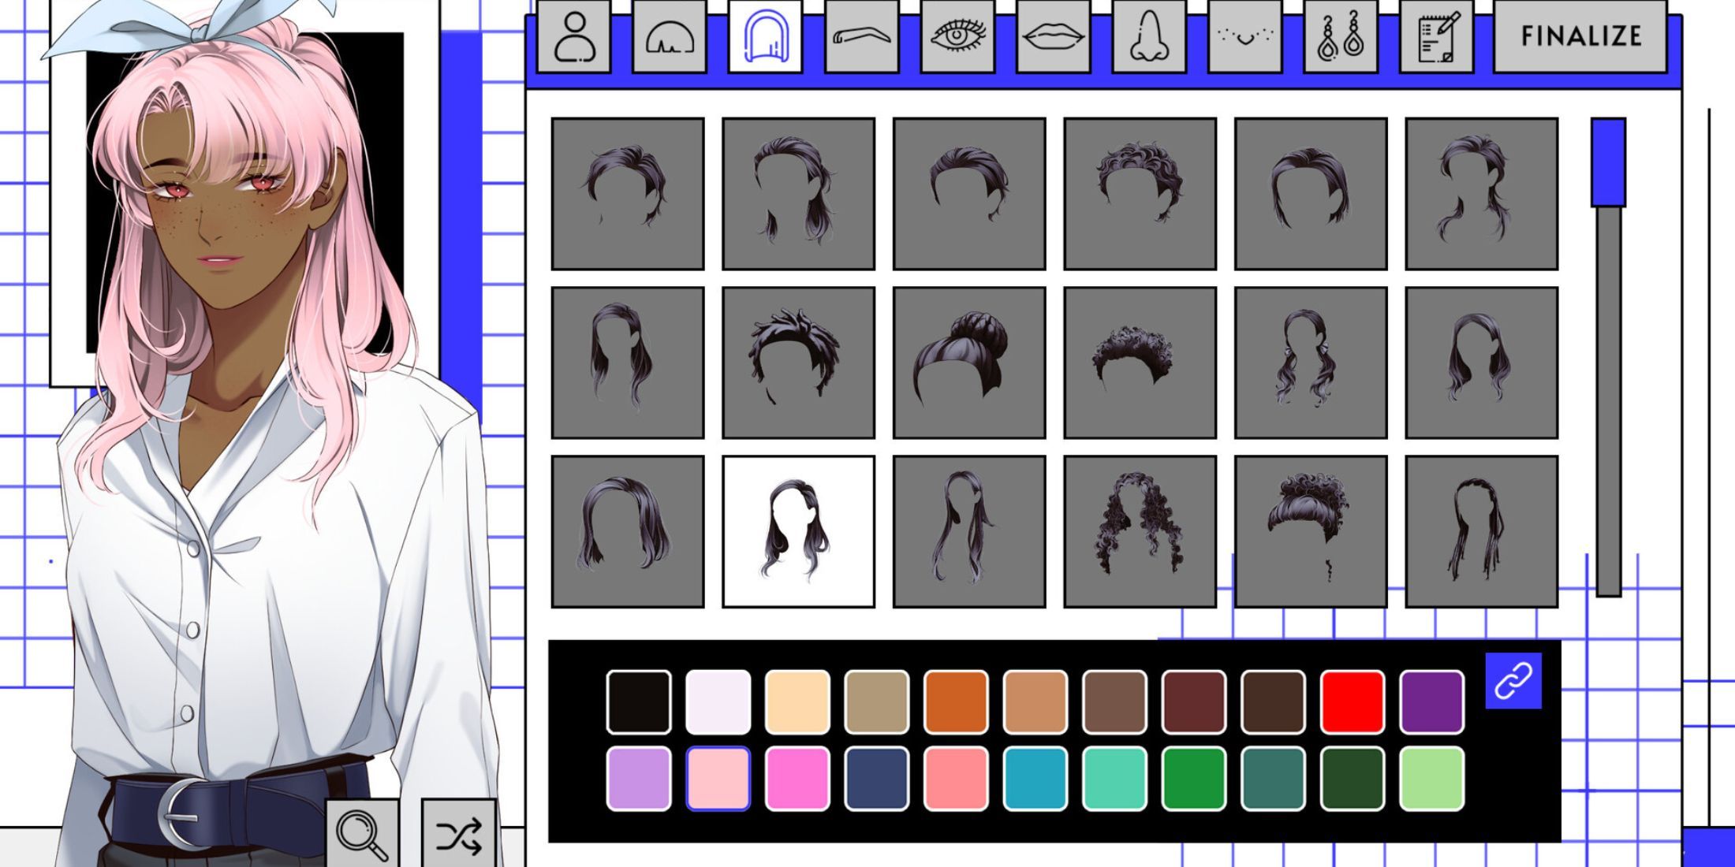The image size is (1735, 867).
Task: Open the freckles face markings tab
Action: (1244, 37)
